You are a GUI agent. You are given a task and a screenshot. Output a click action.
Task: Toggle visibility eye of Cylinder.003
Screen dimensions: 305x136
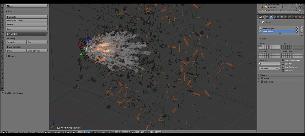click(x=293, y=7)
